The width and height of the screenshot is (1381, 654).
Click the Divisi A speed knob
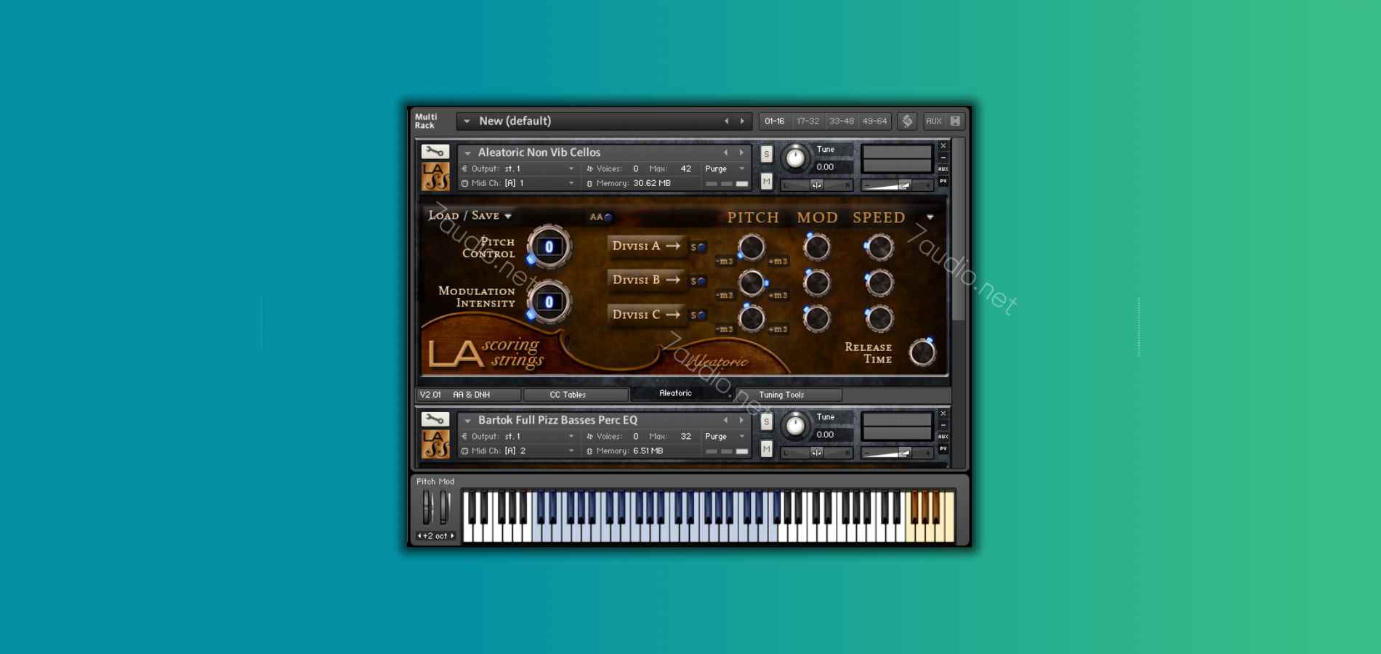879,248
